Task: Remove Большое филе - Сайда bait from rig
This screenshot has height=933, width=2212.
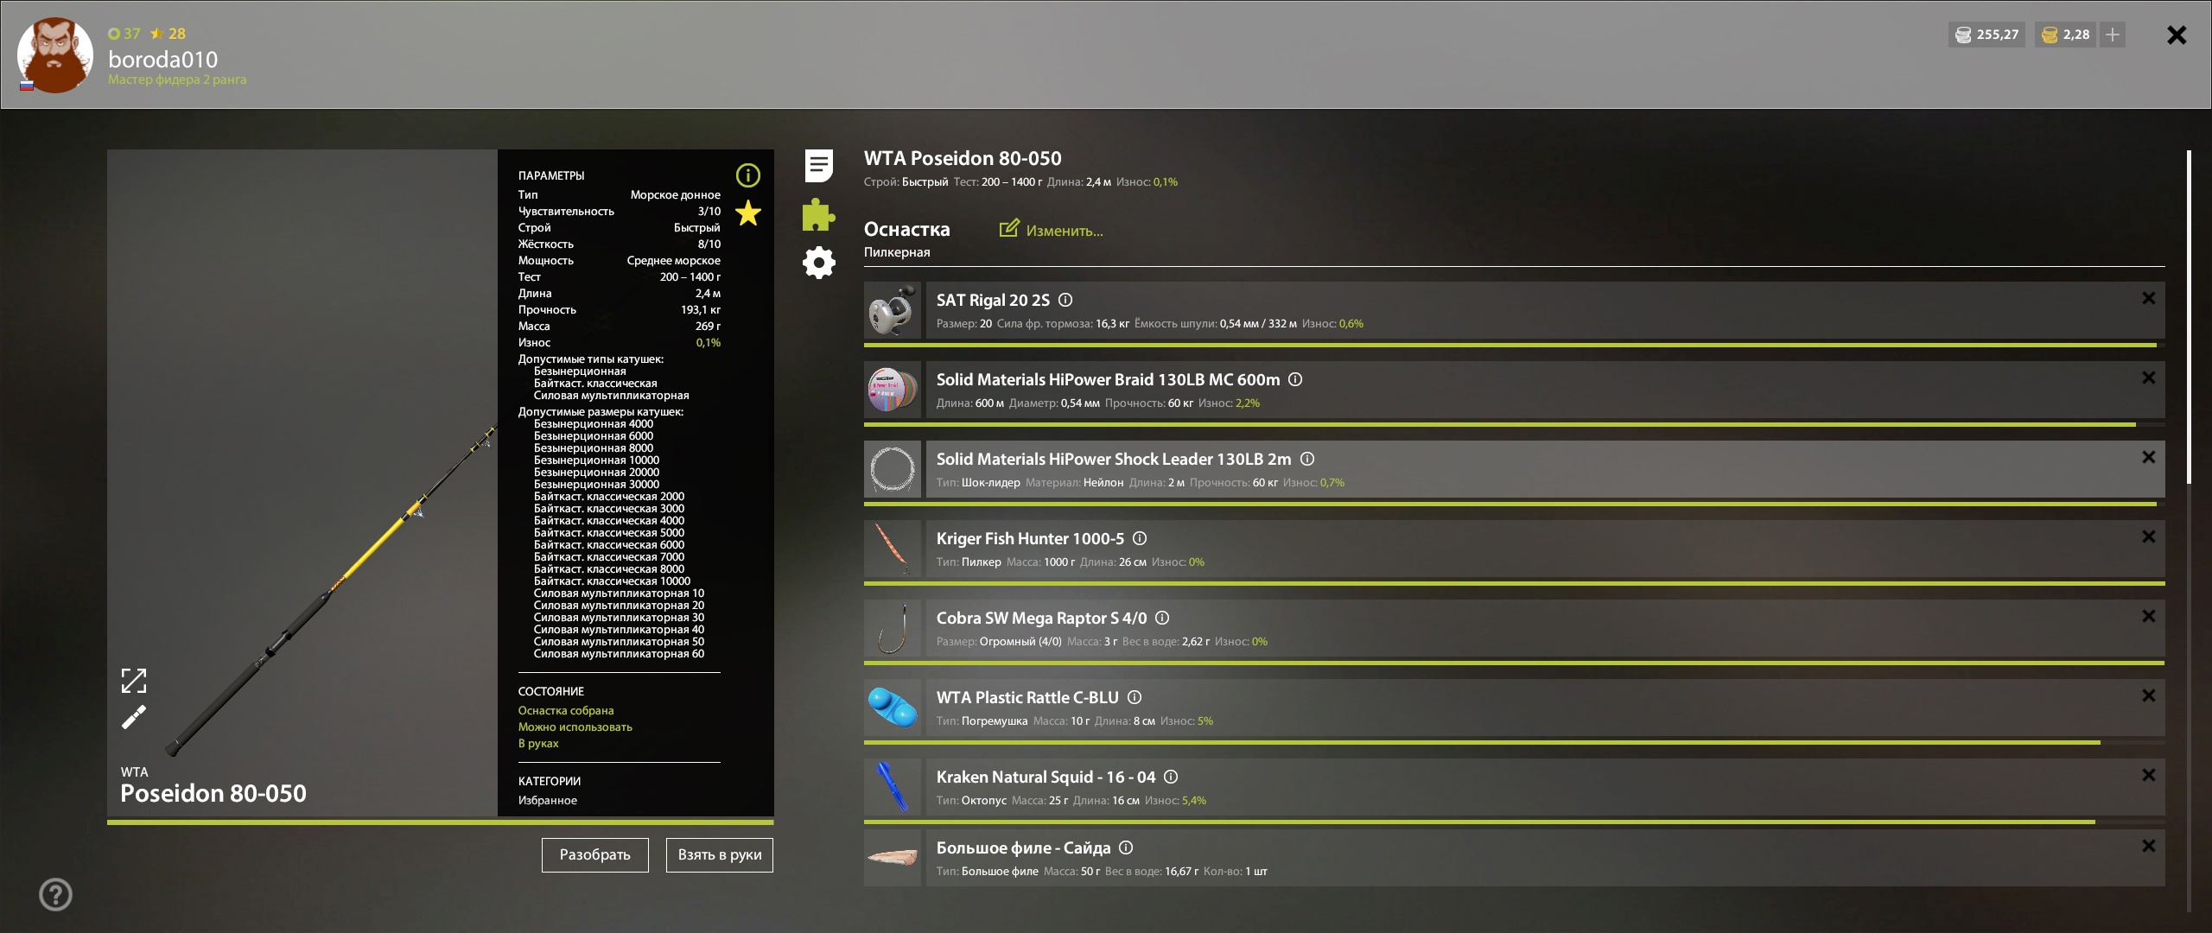Action: pyautogui.click(x=2149, y=846)
